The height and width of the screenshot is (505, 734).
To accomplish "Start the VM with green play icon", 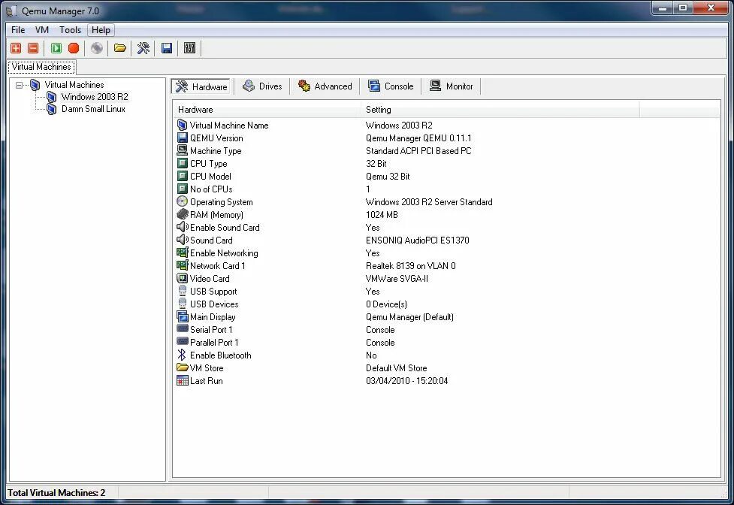I will (x=56, y=48).
